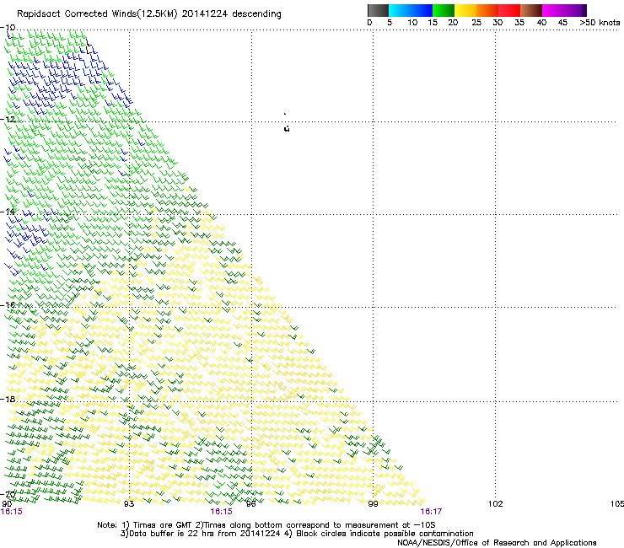
Task: Click the purple '16:15' time label near longitude 96
Action: click(x=221, y=512)
